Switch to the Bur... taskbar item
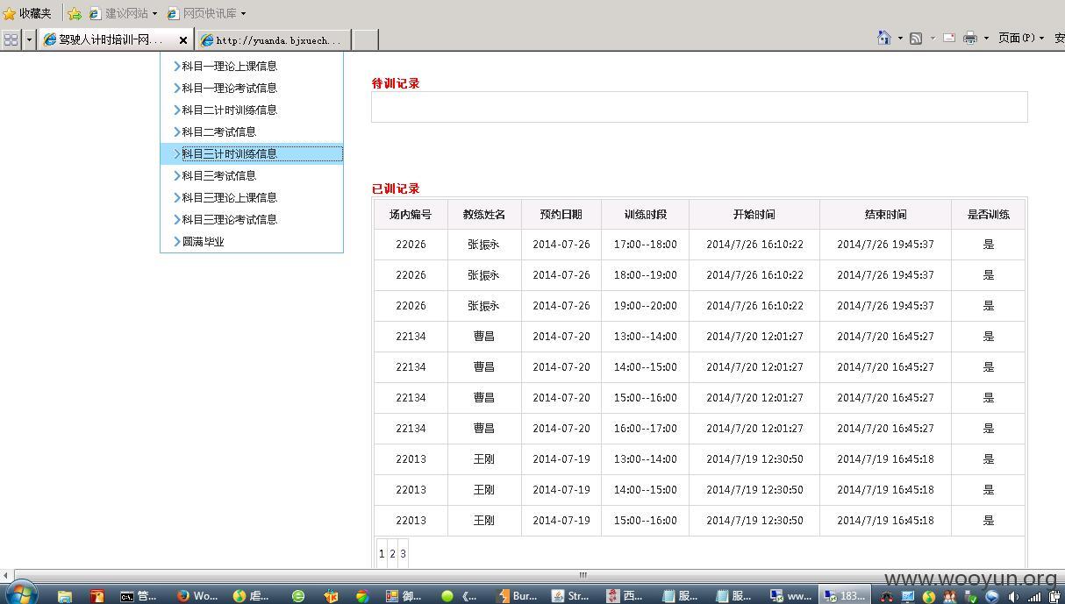The image size is (1065, 604). point(517,595)
